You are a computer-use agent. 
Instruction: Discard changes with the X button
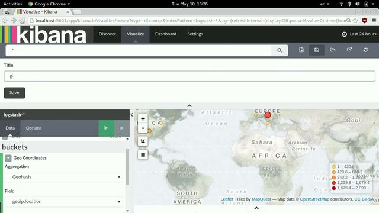point(122,128)
